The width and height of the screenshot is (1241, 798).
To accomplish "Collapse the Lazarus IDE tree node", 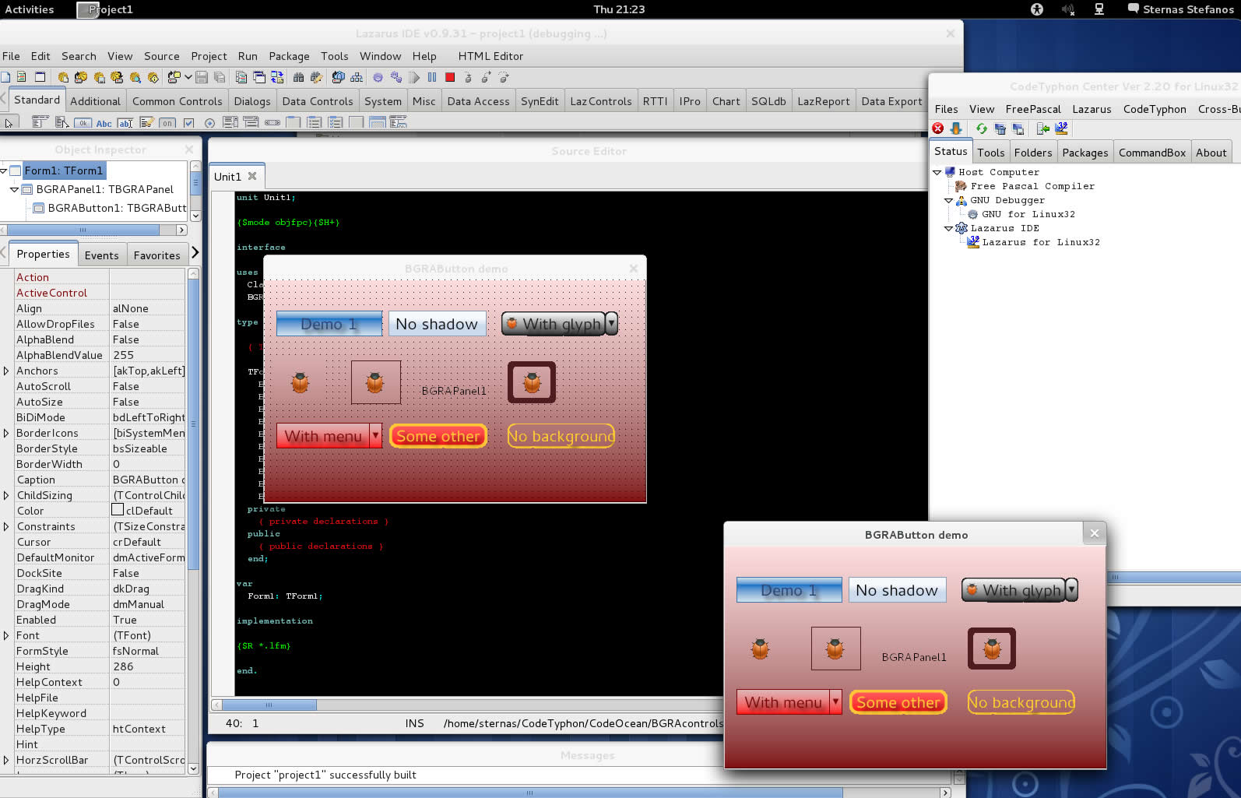I will (x=948, y=228).
